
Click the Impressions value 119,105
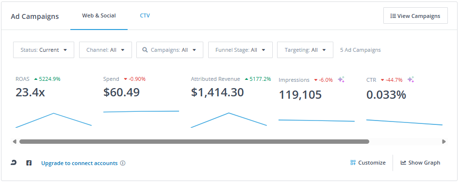pos(300,95)
